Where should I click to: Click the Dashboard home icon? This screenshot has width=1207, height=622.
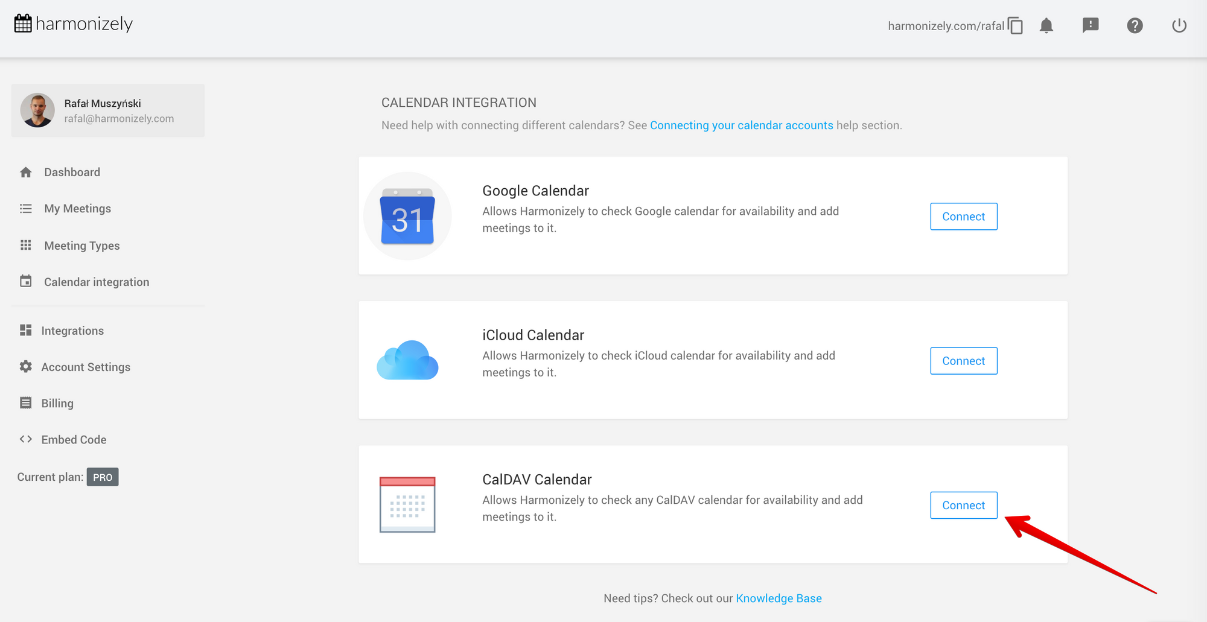tap(25, 173)
